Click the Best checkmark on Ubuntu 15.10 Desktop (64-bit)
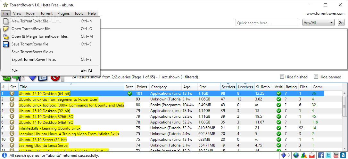 (x=130, y=93)
